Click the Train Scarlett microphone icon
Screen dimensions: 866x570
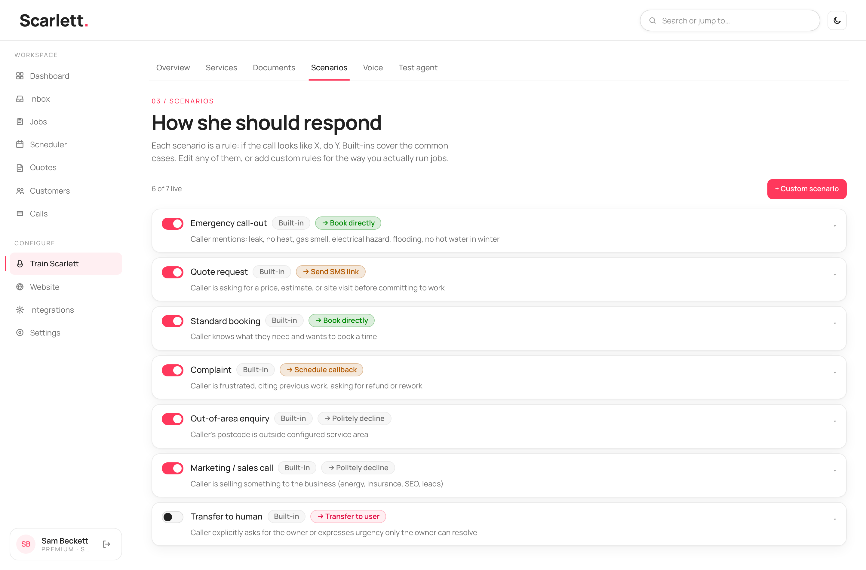pos(20,264)
